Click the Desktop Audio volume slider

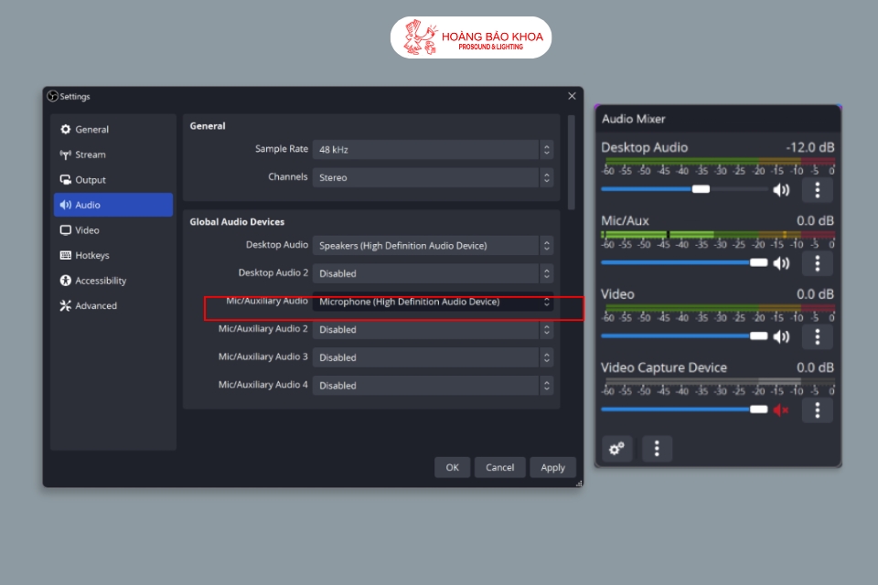click(x=684, y=189)
